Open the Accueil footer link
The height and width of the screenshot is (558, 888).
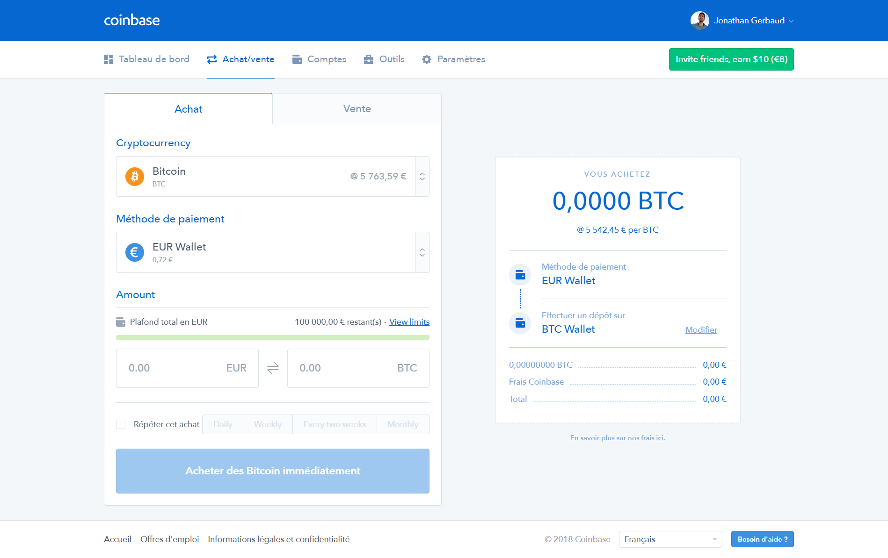point(117,539)
